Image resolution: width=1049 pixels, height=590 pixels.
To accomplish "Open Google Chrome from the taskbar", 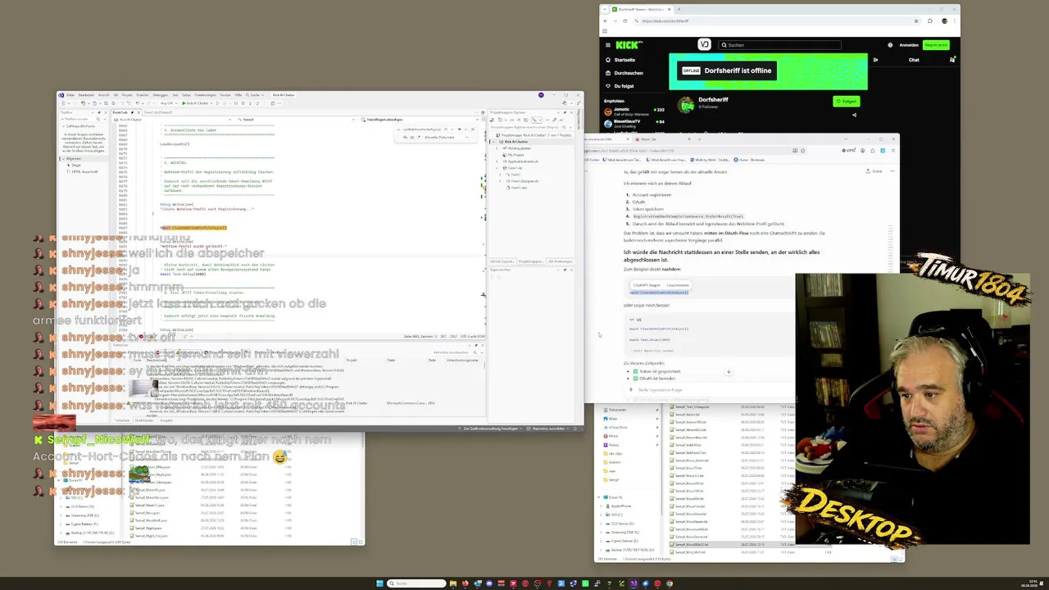I will (x=670, y=583).
